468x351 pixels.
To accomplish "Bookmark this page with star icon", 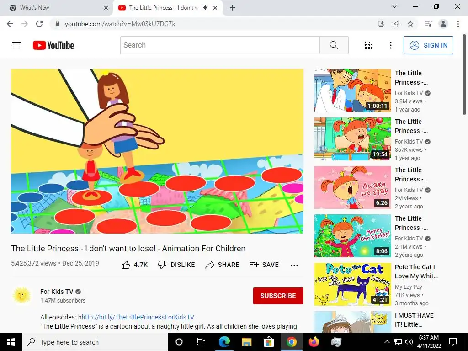I will click(x=410, y=24).
